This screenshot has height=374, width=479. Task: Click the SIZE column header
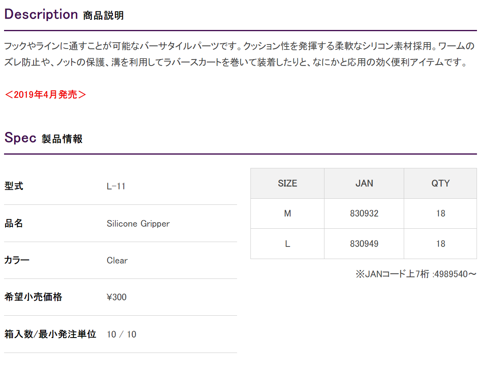287,183
